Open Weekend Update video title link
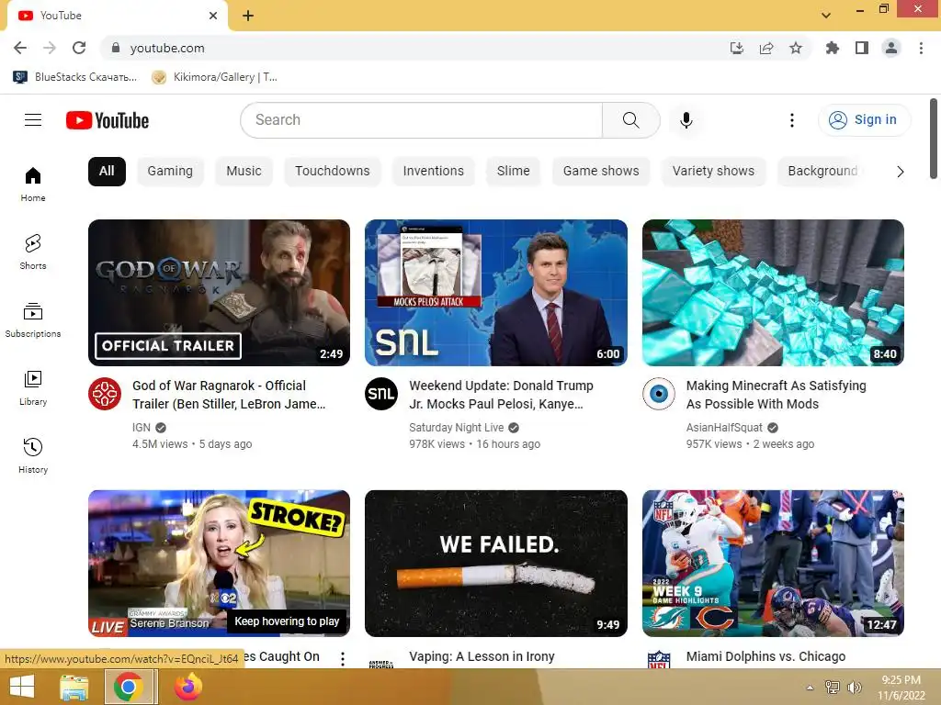941x705 pixels. 501,395
